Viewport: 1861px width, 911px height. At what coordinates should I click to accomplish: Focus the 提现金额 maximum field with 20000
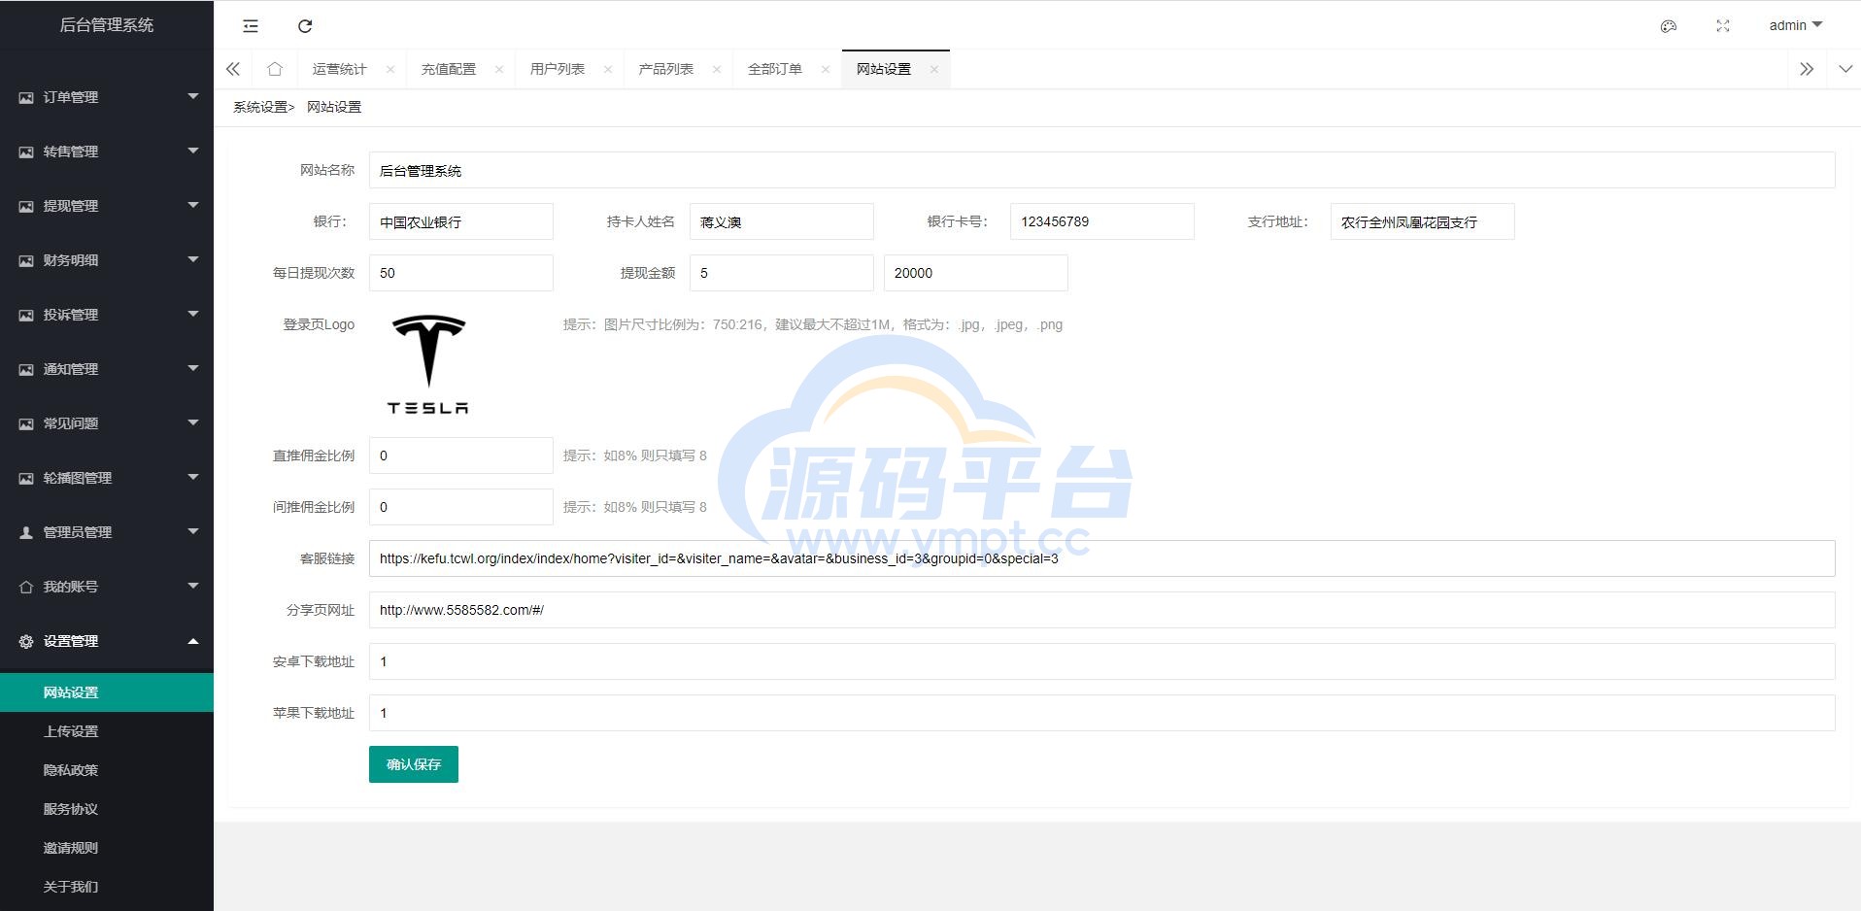click(976, 273)
